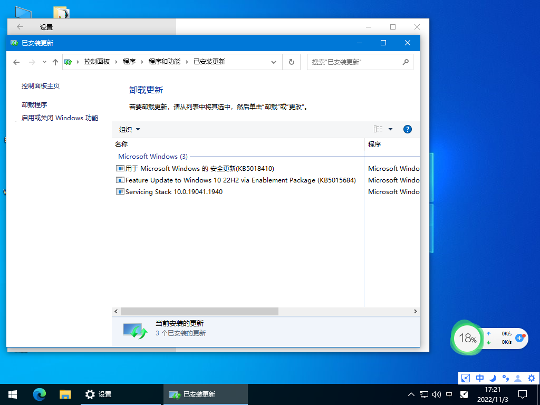The width and height of the screenshot is (540, 405).
Task: Open the 卸载程序 sidebar link
Action: pyautogui.click(x=34, y=104)
